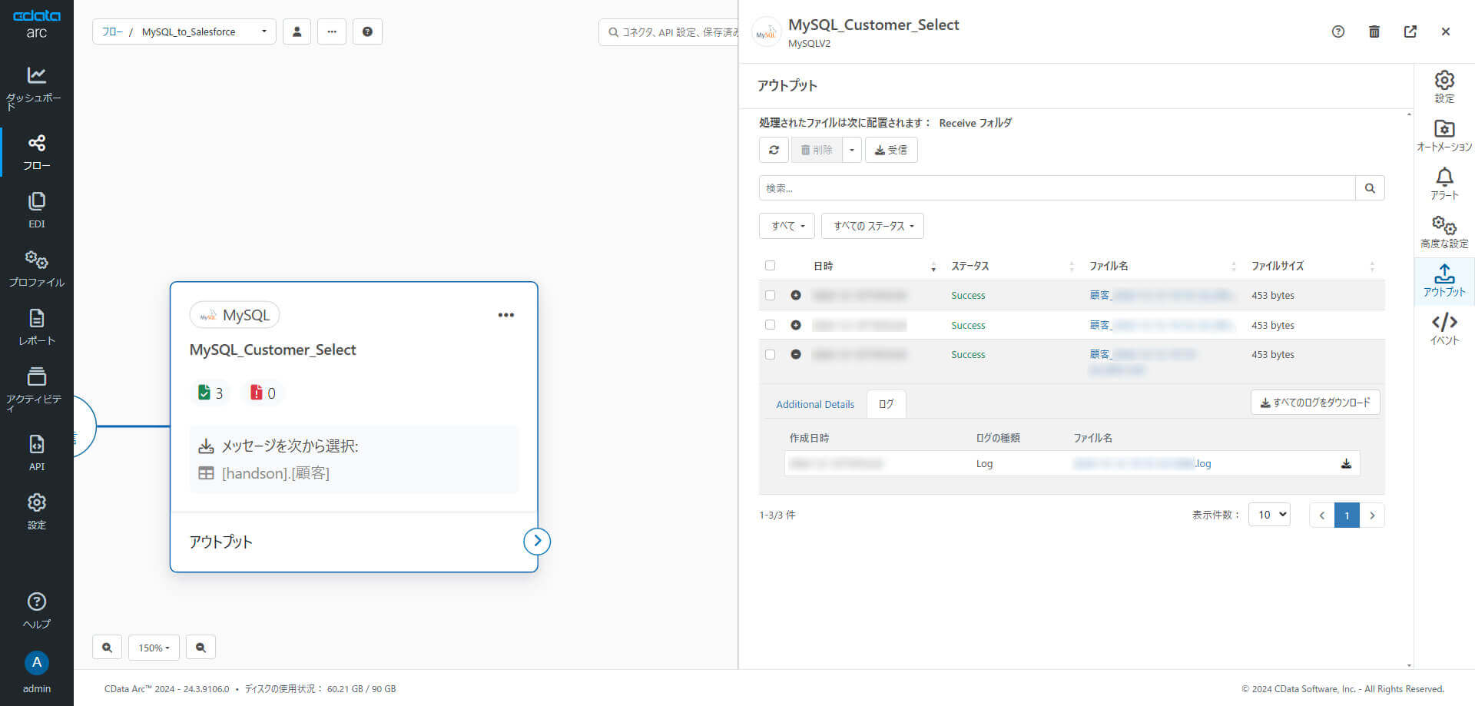Click the output arrow on the MySQL card

tap(537, 541)
